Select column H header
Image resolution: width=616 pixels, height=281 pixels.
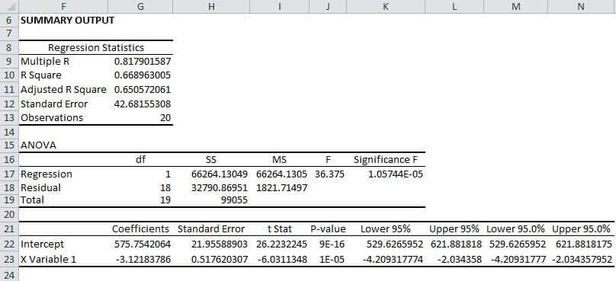tap(211, 6)
